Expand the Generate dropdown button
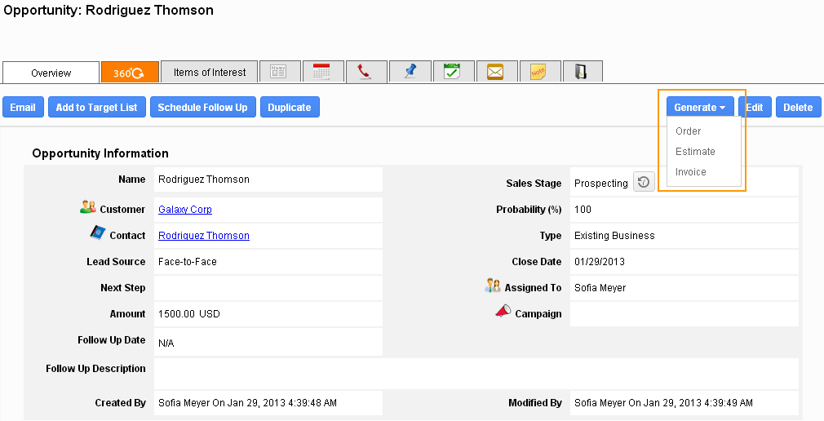Viewport: 824px width, 421px height. 700,108
